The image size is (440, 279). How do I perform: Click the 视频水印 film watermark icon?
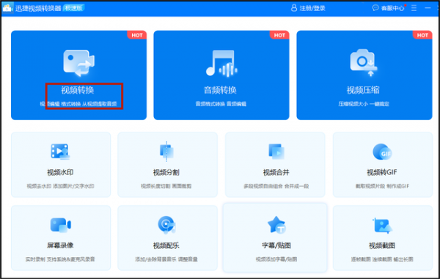pyautogui.click(x=60, y=152)
